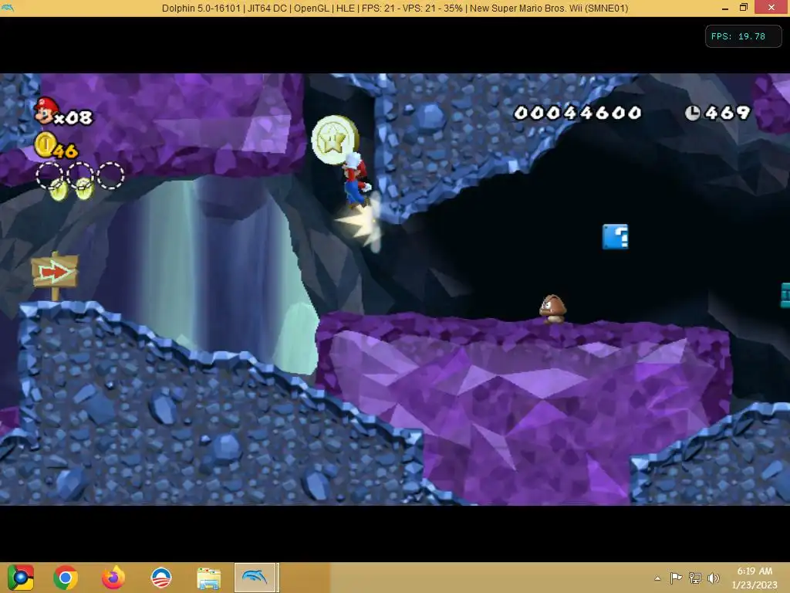Open the first colorful taskbar app icon
790x593 pixels.
(21, 578)
